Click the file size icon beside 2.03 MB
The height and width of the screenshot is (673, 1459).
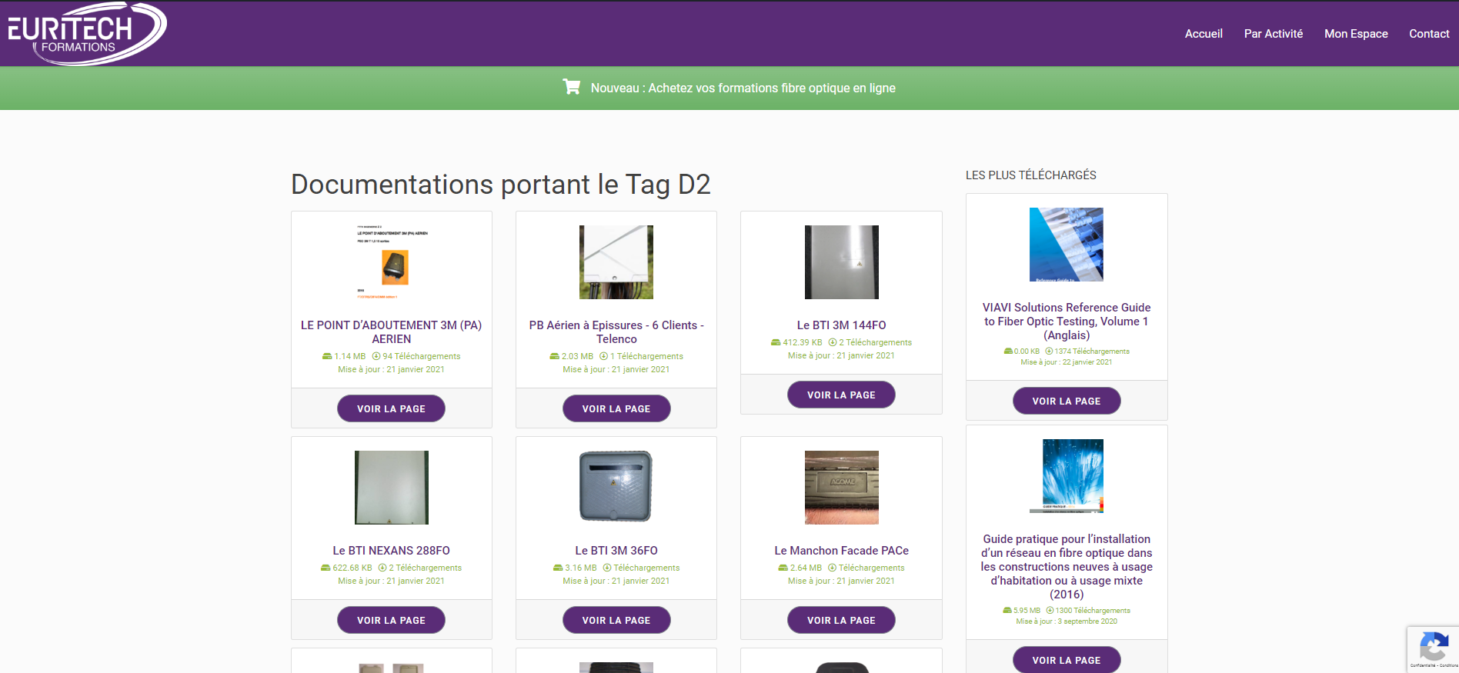tap(555, 356)
